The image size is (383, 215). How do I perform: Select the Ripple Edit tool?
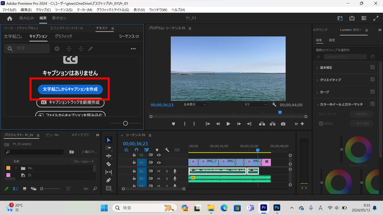[109, 156]
